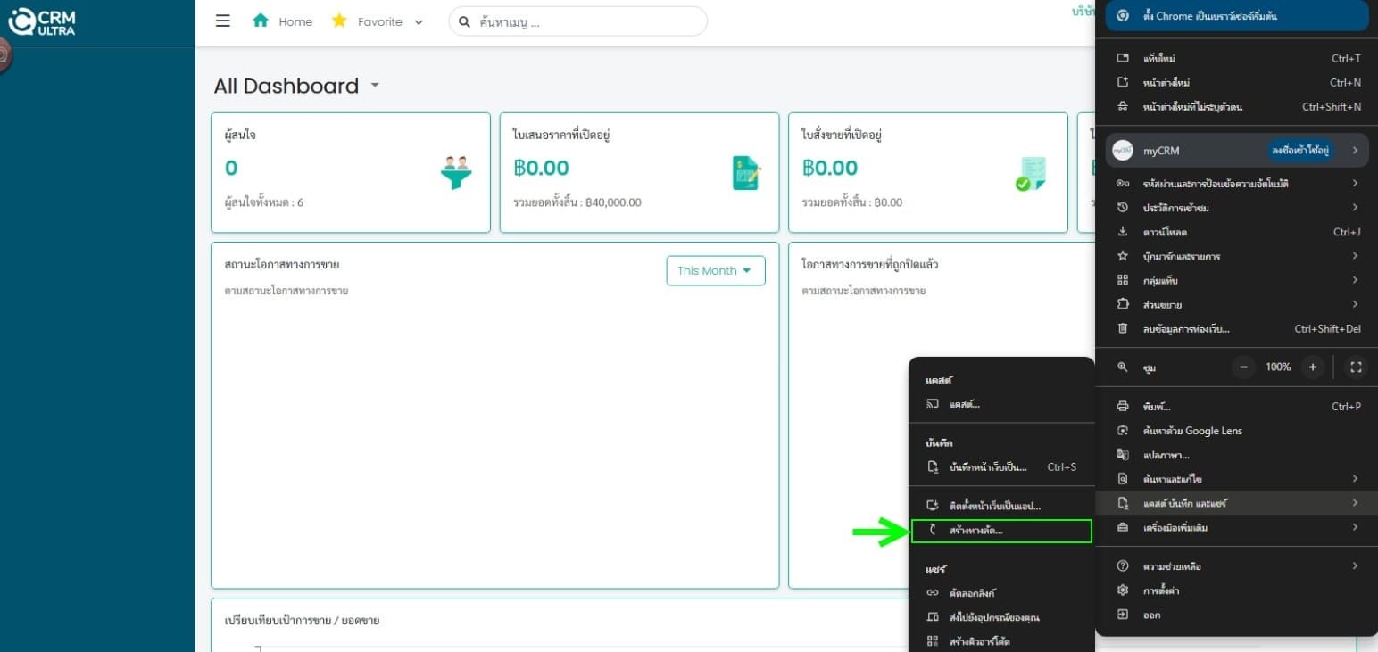
Task: Toggle the fullscreen icon beside zoom
Action: tap(1356, 367)
